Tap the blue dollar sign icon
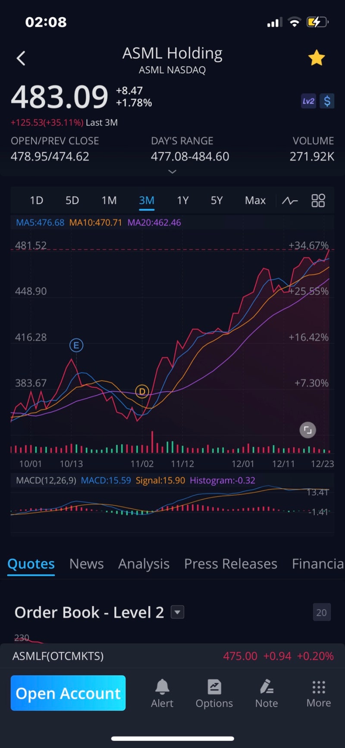The height and width of the screenshot is (748, 345). pyautogui.click(x=327, y=101)
